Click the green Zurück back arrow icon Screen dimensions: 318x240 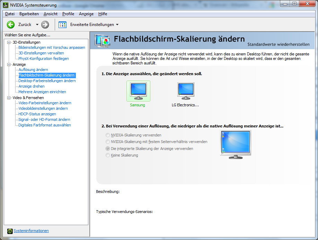[x=11, y=25]
